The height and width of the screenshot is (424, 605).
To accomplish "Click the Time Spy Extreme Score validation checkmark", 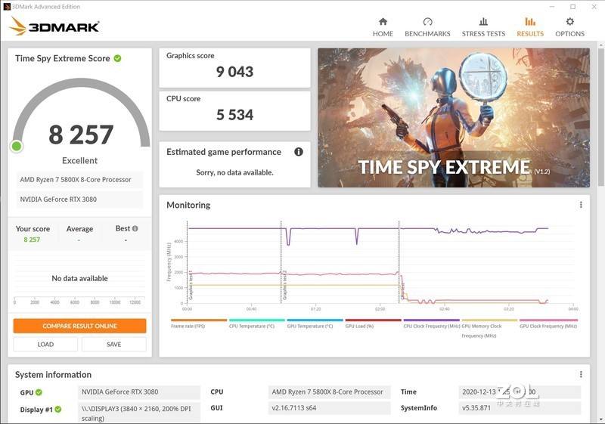I will (118, 58).
